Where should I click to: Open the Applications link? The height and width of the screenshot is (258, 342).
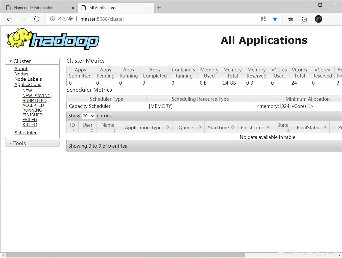coord(28,85)
